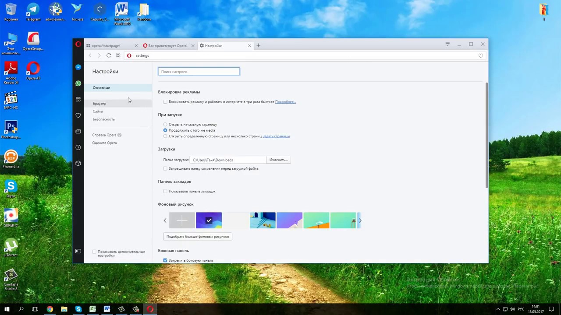Open Adobe Reader XI desktop shortcut

tap(11, 73)
